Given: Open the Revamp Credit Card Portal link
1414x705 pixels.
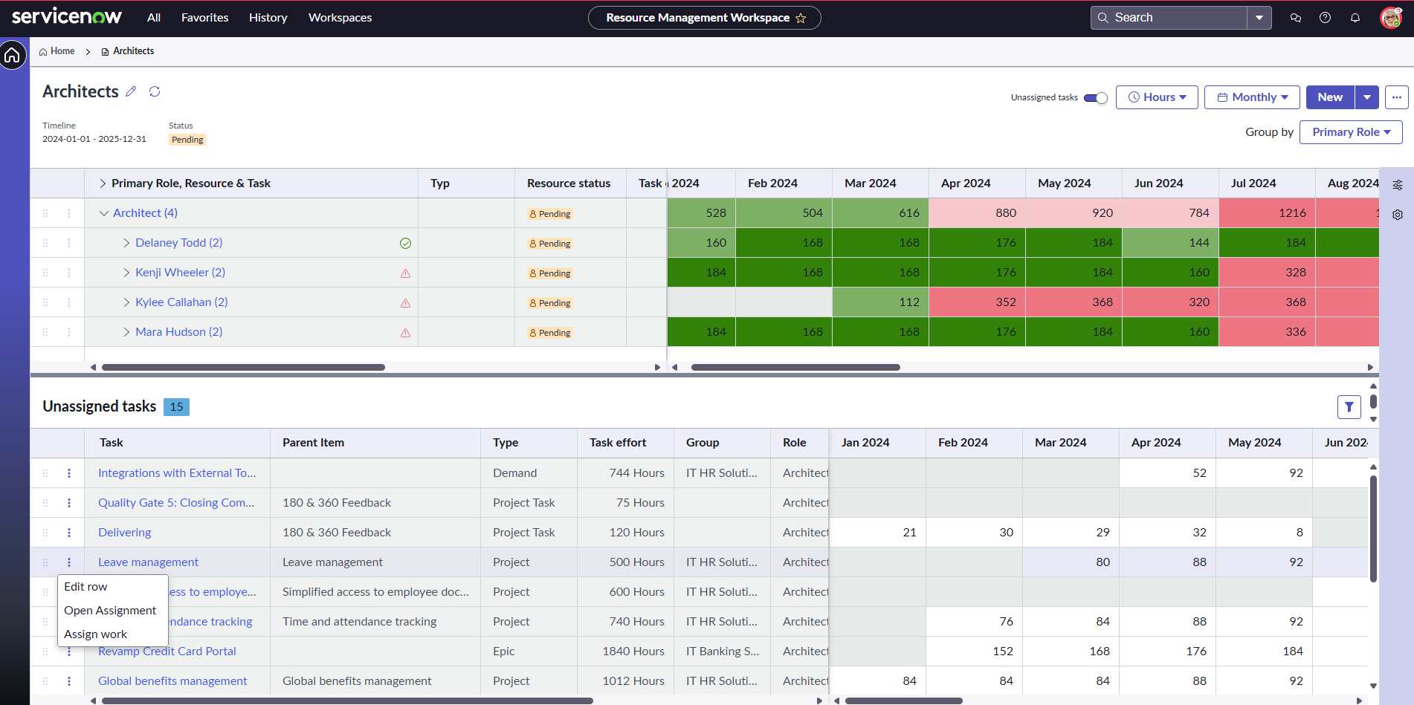Looking at the screenshot, I should (x=167, y=652).
